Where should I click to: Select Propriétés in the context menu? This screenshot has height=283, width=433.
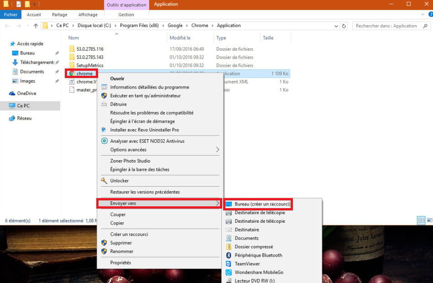click(x=120, y=262)
